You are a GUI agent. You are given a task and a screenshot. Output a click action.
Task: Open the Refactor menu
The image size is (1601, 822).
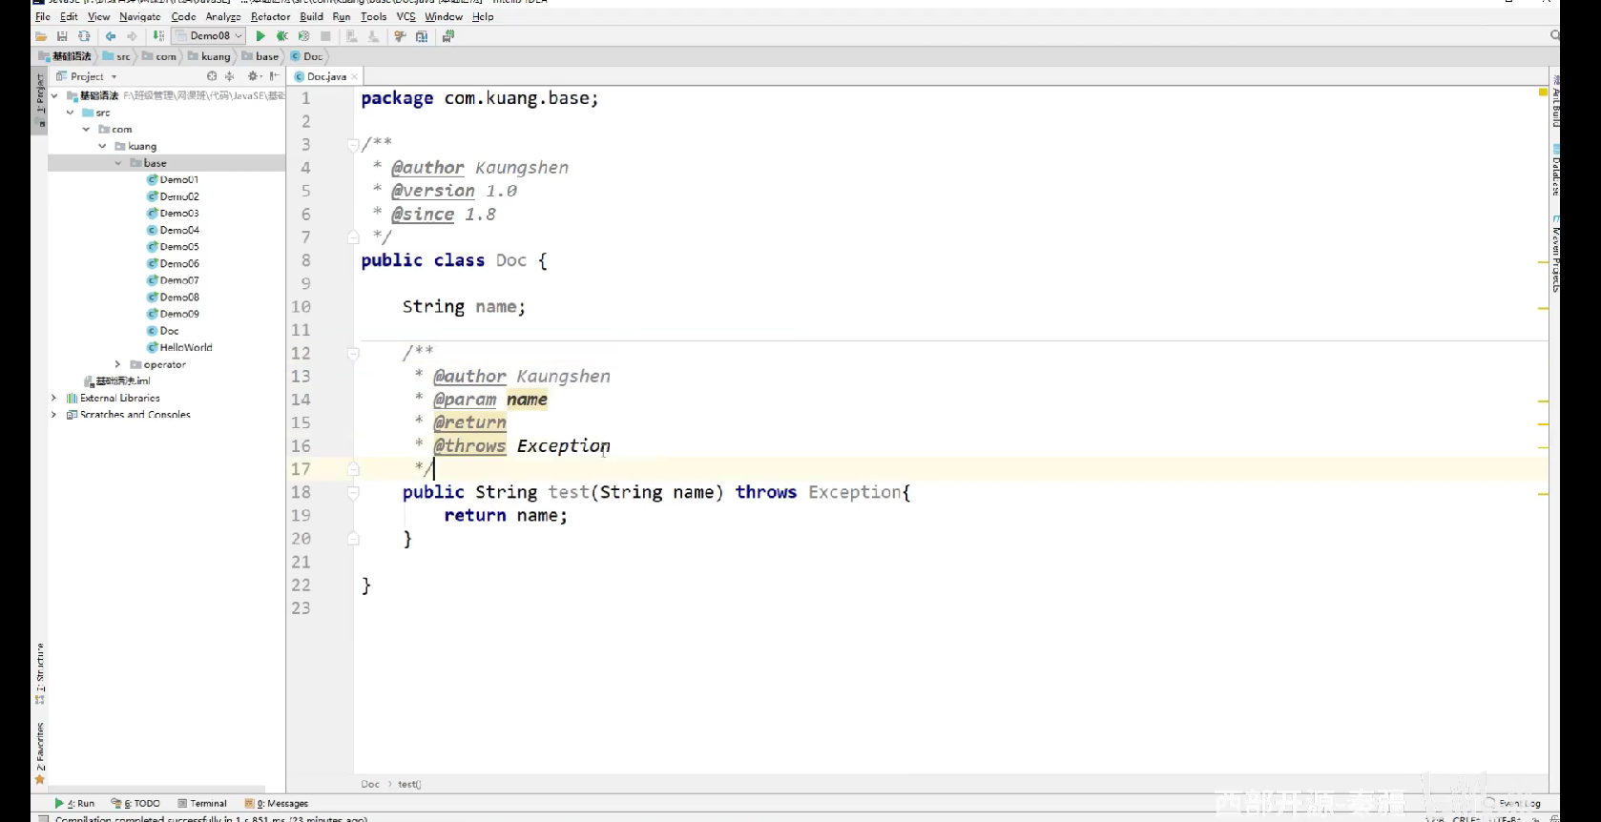(x=271, y=16)
